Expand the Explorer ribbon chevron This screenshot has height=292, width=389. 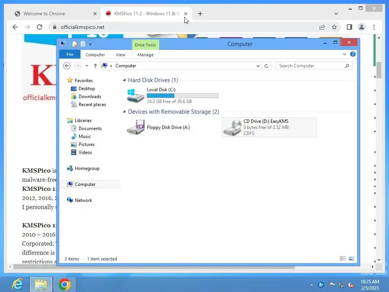click(344, 54)
